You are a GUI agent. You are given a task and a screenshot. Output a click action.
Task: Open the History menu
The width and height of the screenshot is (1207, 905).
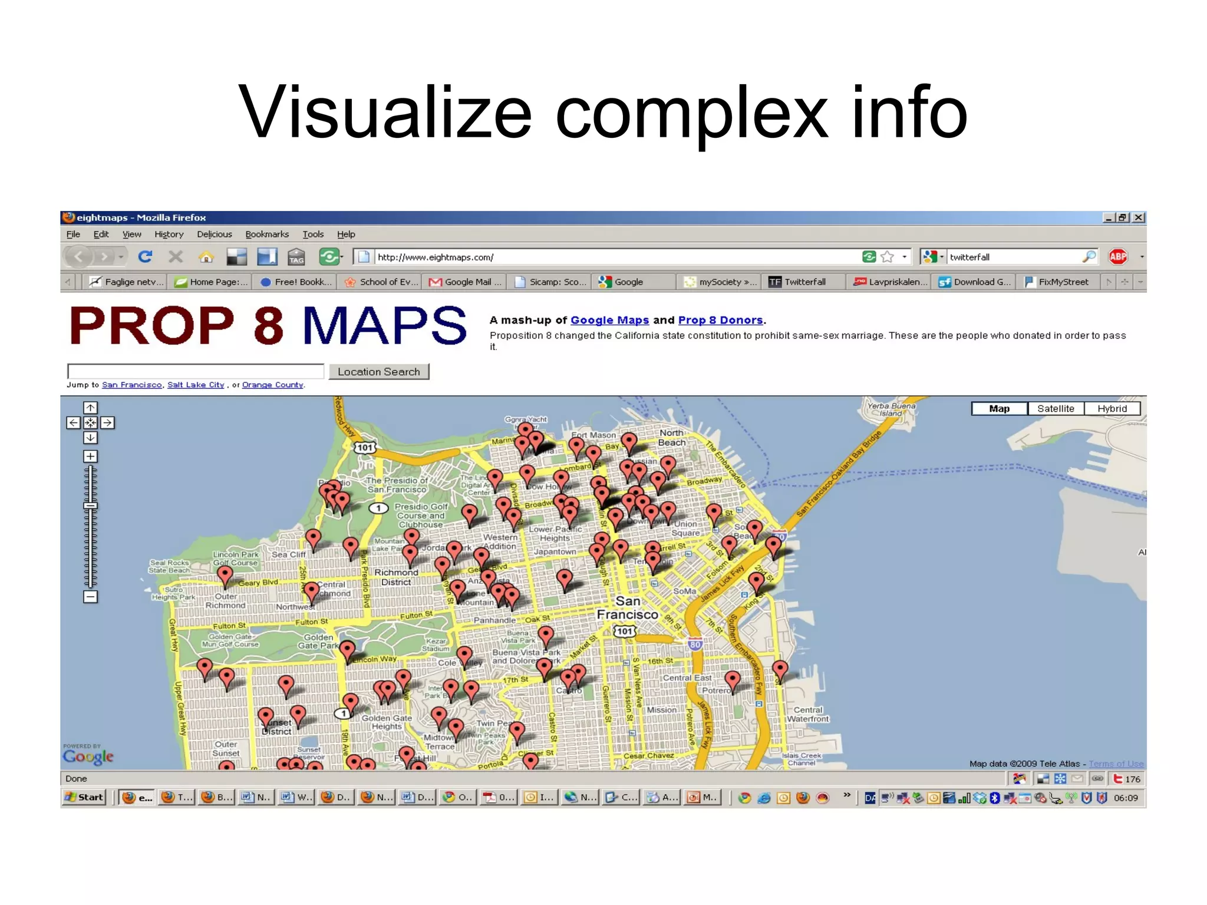click(169, 234)
